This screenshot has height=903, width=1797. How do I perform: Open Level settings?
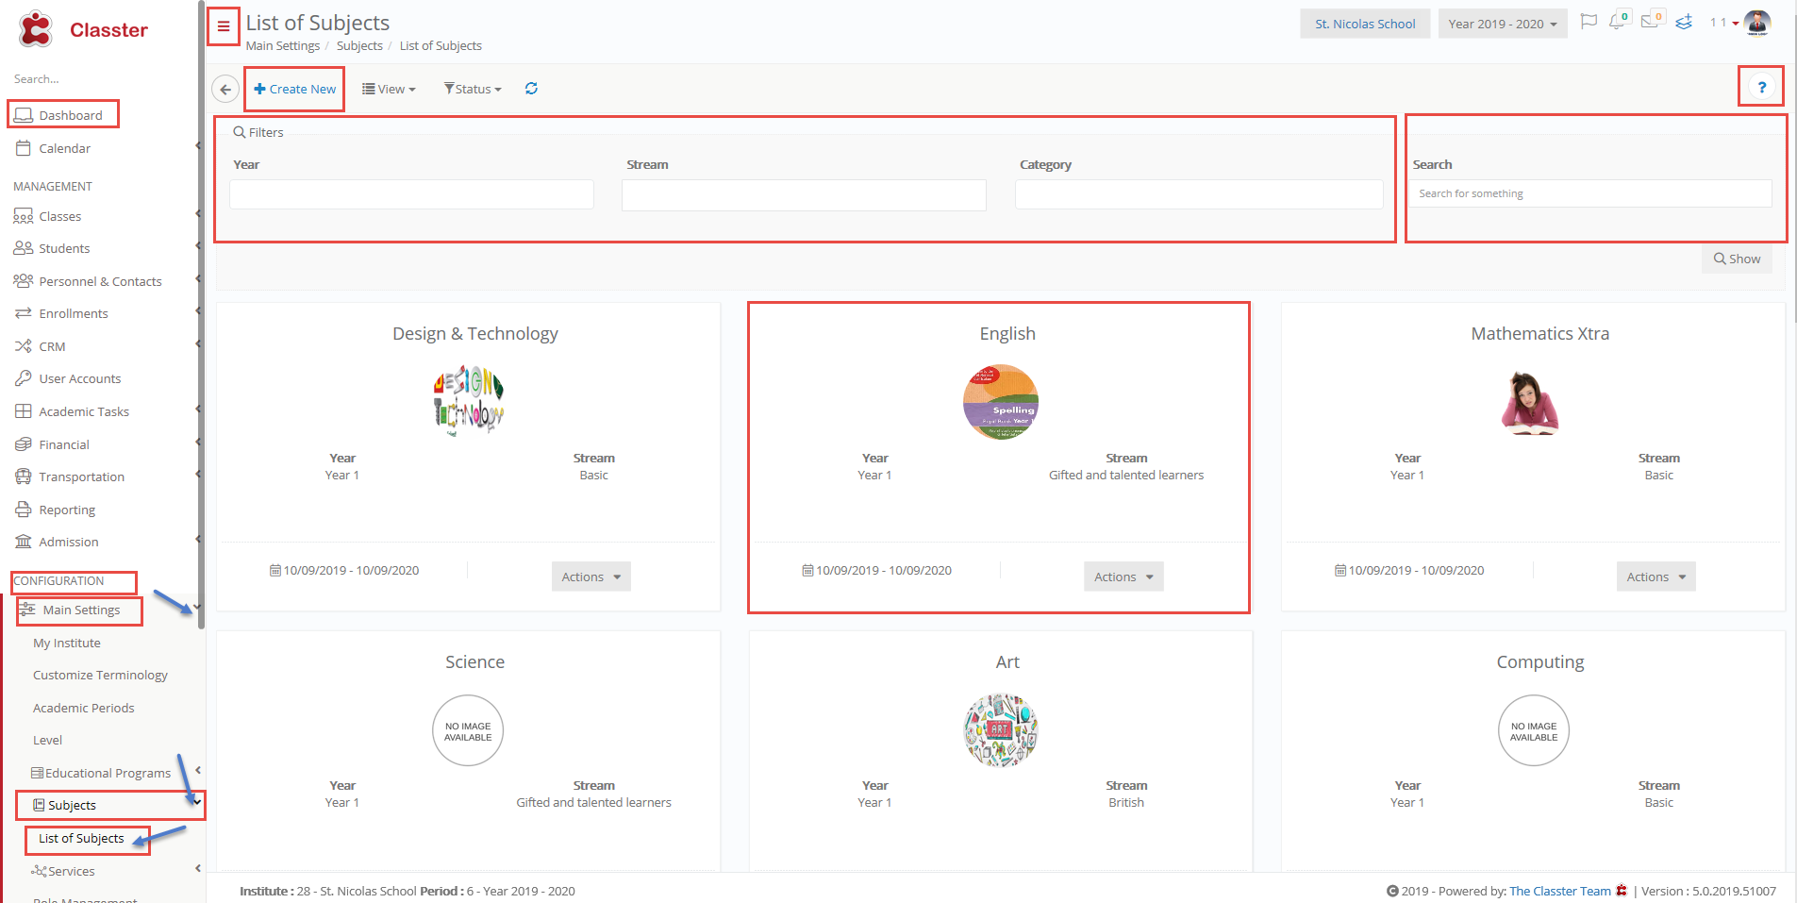click(x=48, y=740)
